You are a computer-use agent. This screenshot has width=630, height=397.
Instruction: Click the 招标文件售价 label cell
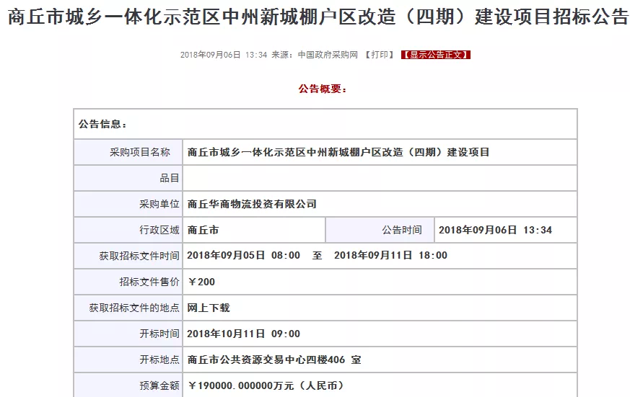pos(128,282)
